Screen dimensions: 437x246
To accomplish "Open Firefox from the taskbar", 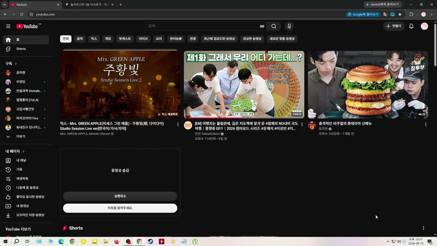I will (117, 242).
